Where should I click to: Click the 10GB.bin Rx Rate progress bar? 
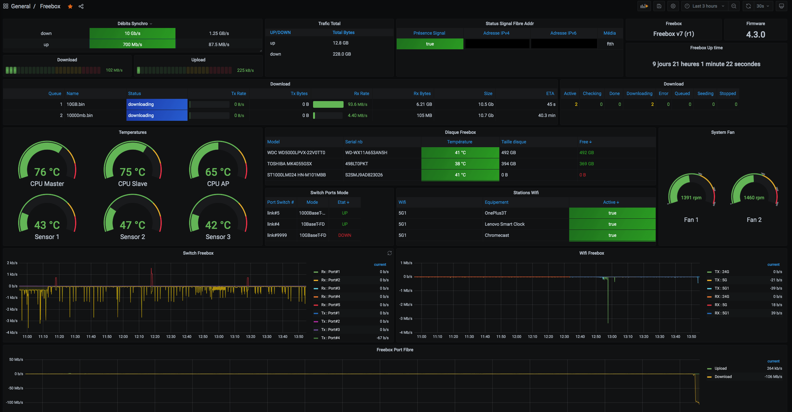click(x=328, y=104)
